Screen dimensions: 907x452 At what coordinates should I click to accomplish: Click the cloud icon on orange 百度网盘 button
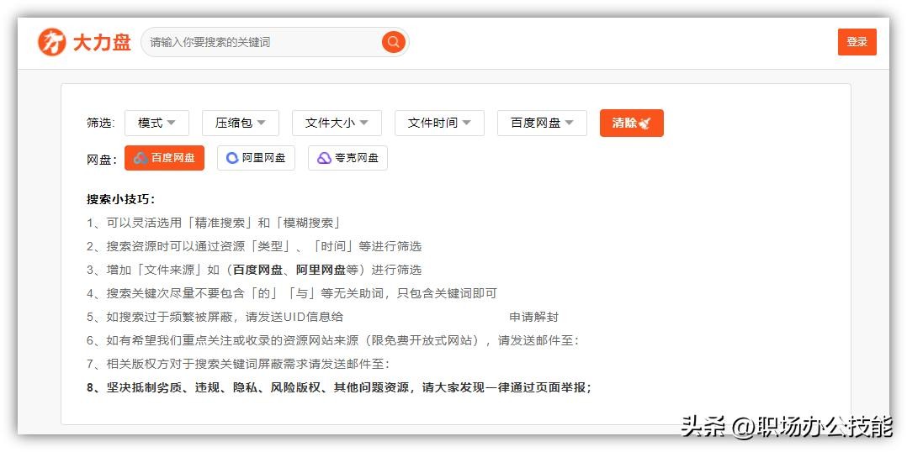pos(141,158)
